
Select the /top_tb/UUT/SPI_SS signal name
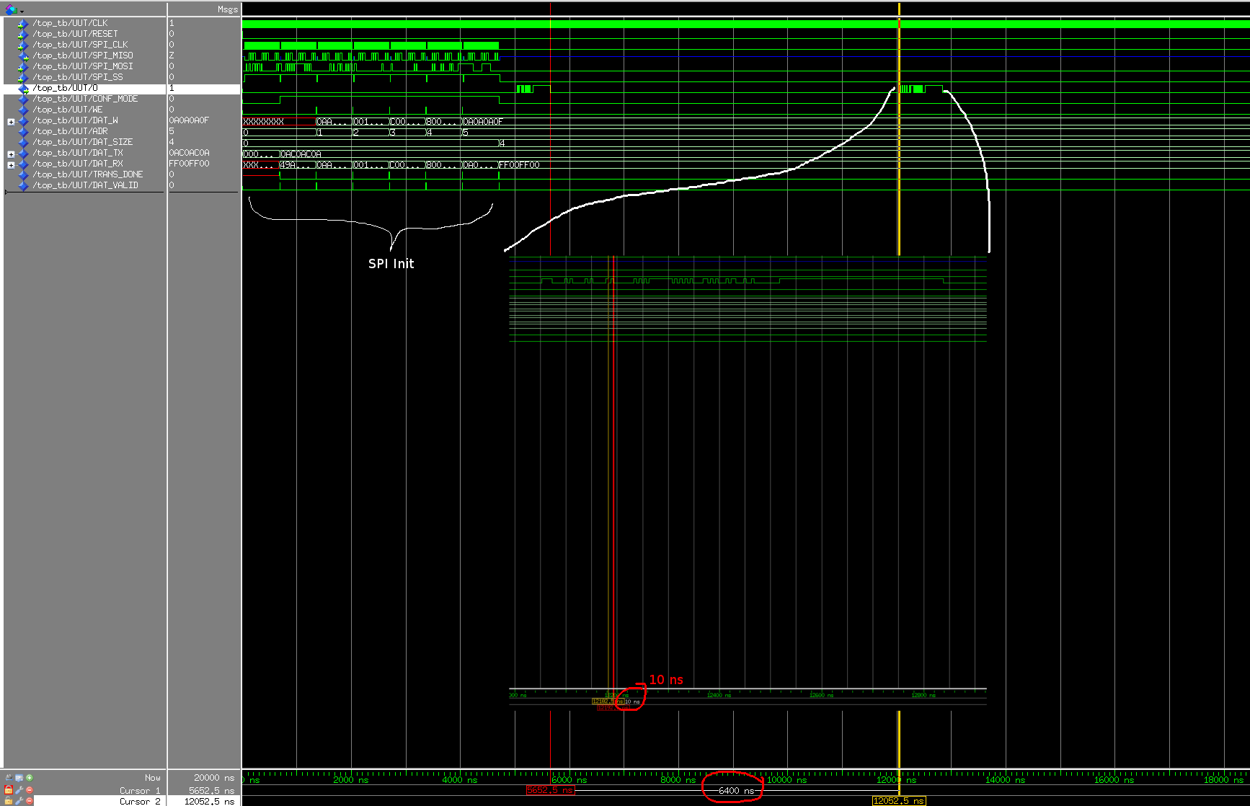click(x=78, y=77)
